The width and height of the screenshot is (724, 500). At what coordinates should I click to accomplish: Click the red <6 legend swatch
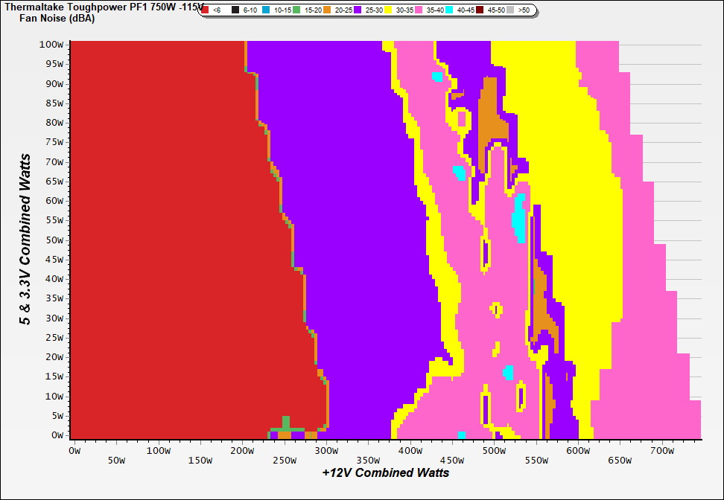click(x=206, y=10)
